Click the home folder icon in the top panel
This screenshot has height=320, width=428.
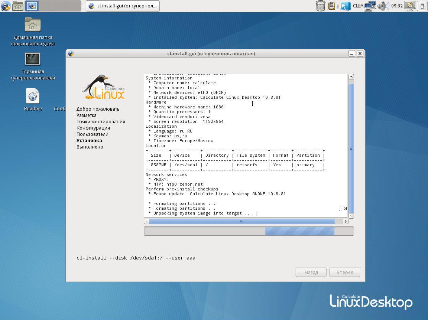[x=18, y=6]
